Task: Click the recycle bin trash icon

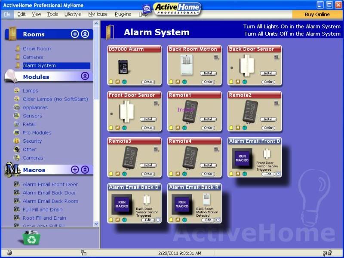Action: [31, 238]
